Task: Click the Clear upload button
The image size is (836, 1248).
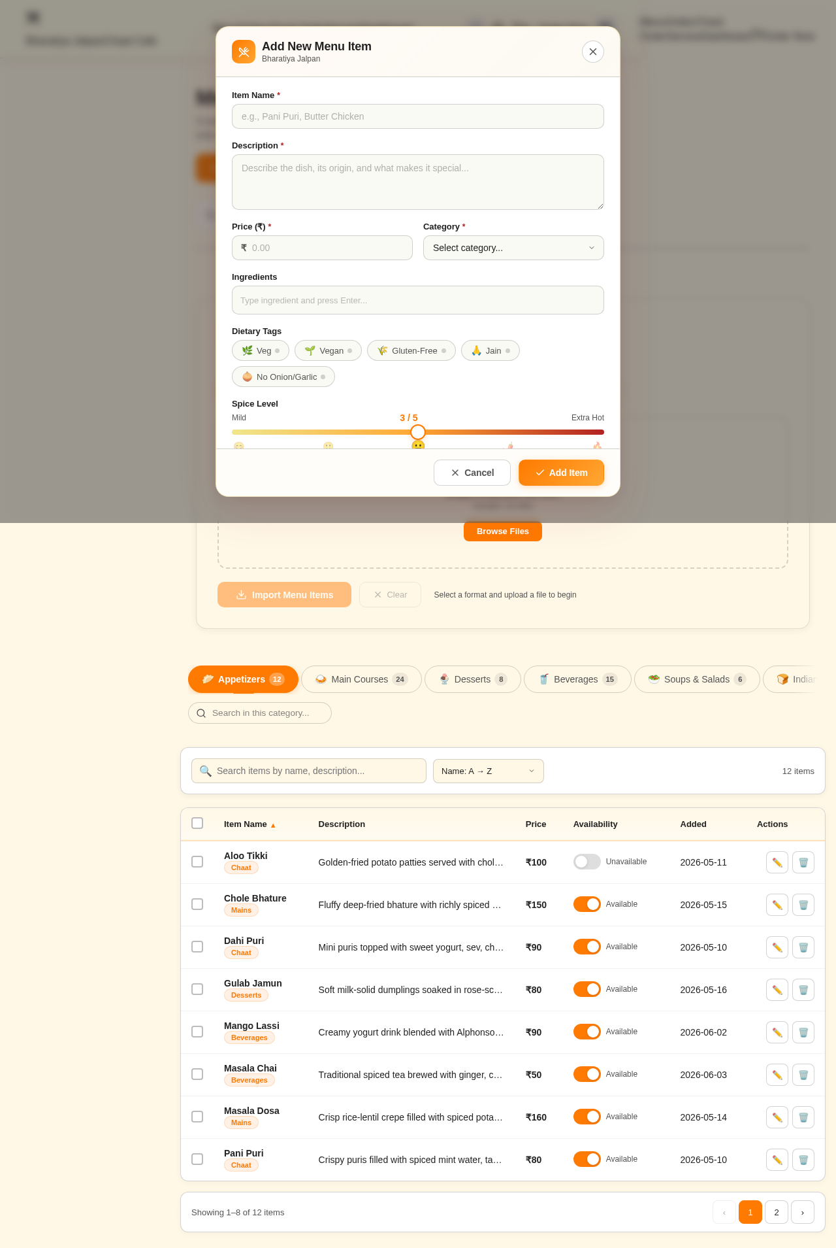Action: (x=390, y=595)
